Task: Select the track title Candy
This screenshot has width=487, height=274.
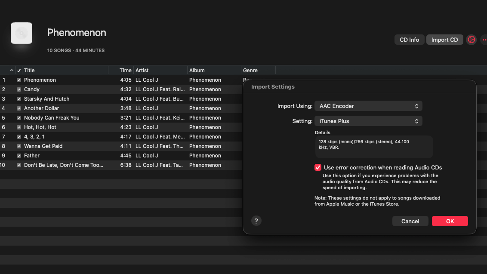Action: (32, 89)
